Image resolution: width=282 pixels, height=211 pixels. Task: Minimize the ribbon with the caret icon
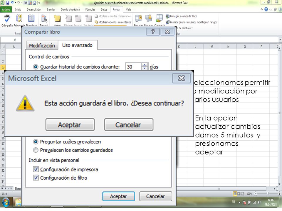[x=262, y=9]
